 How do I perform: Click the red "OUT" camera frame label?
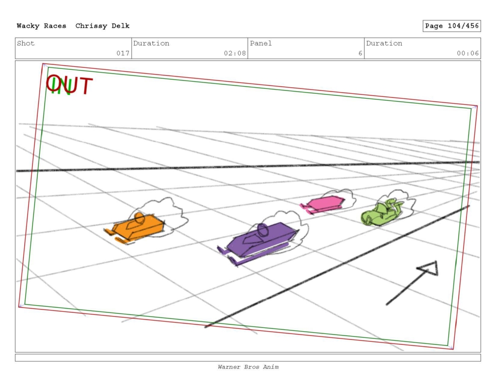tap(69, 85)
